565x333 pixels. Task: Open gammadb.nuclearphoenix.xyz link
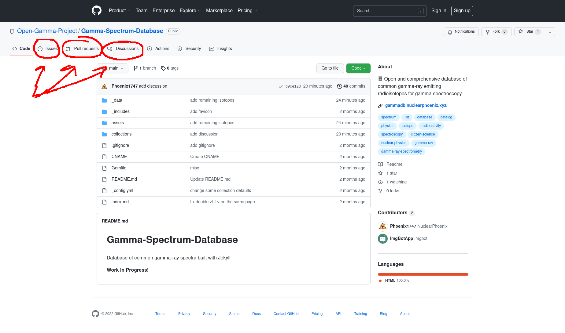click(416, 106)
